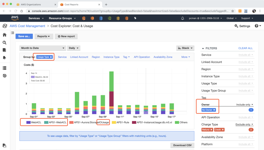Click the AWS logo in the navigation bar
Viewport: 264px width, 150px height.
pyautogui.click(x=15, y=18)
